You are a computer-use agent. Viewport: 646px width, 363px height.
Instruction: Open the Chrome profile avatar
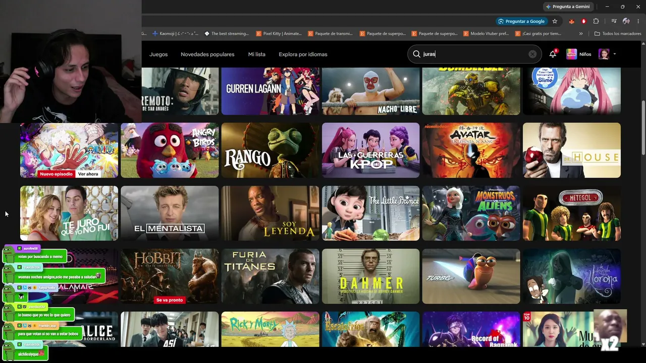626,21
